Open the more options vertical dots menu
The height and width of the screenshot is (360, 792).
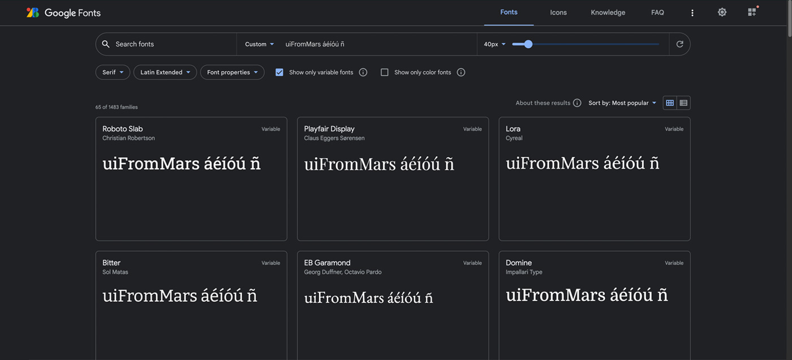tap(692, 12)
